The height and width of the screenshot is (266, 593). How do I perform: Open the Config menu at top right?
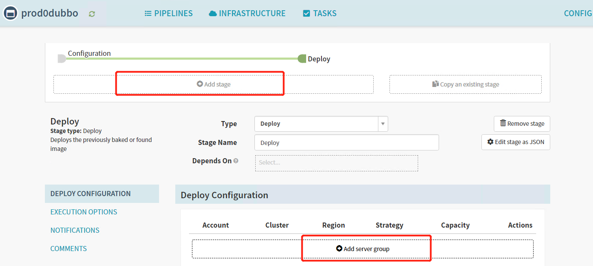pos(578,14)
